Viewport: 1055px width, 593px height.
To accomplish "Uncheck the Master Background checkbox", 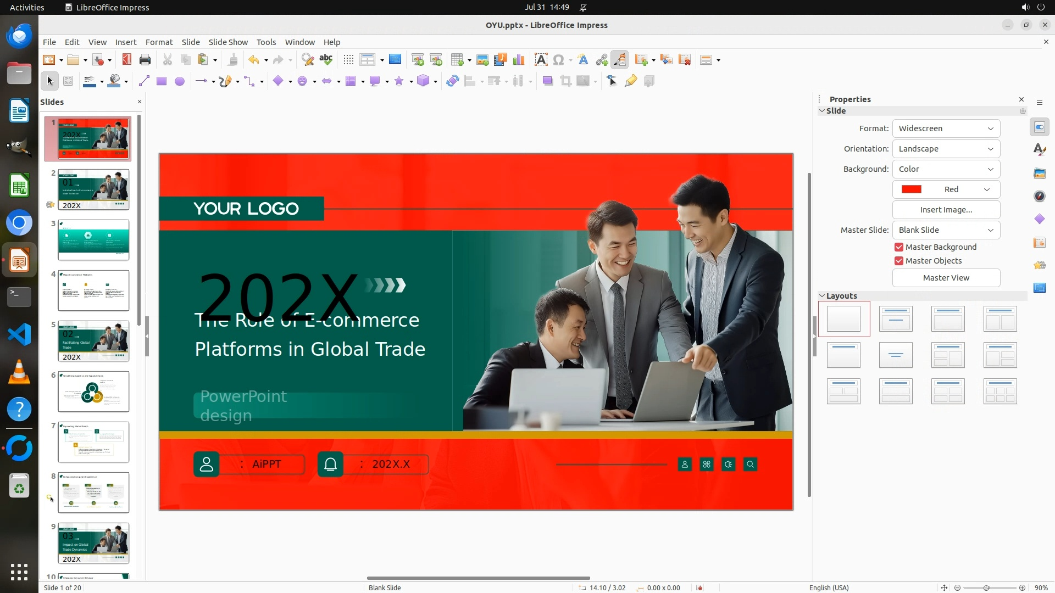I will (899, 247).
